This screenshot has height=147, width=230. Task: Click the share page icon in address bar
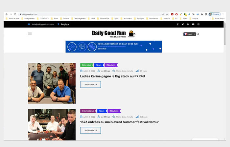click(163, 14)
